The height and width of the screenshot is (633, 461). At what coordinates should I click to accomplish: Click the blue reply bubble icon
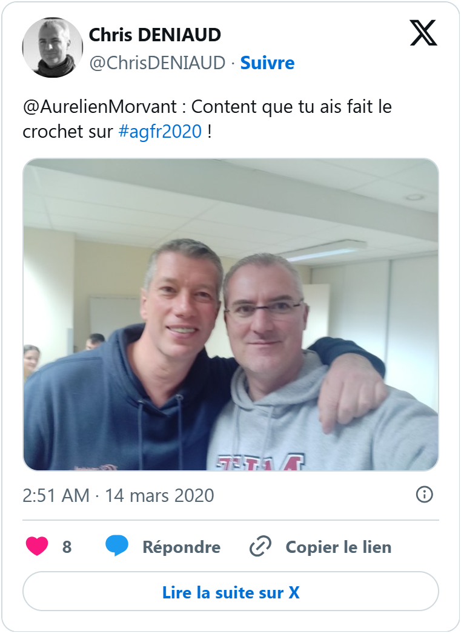pos(117,547)
